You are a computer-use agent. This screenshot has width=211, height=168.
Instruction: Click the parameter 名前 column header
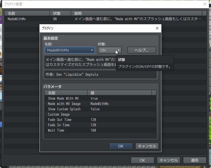click(66, 93)
